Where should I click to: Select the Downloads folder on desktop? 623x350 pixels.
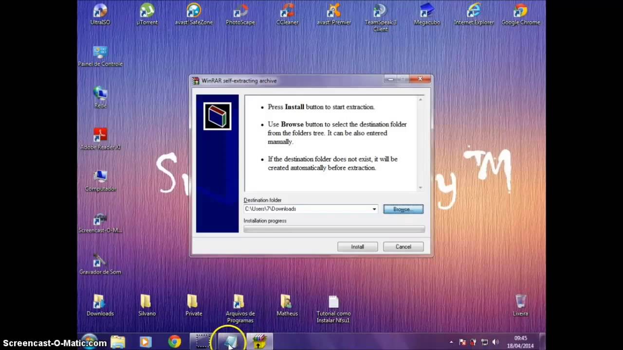[100, 306]
